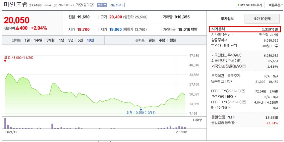Click the arrow next to 동일업종 등락률
Image resolution: width=284 pixels, height=142 pixels.
pos(236,123)
